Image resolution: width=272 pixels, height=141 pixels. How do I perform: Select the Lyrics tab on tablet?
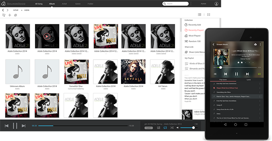coord(248,79)
